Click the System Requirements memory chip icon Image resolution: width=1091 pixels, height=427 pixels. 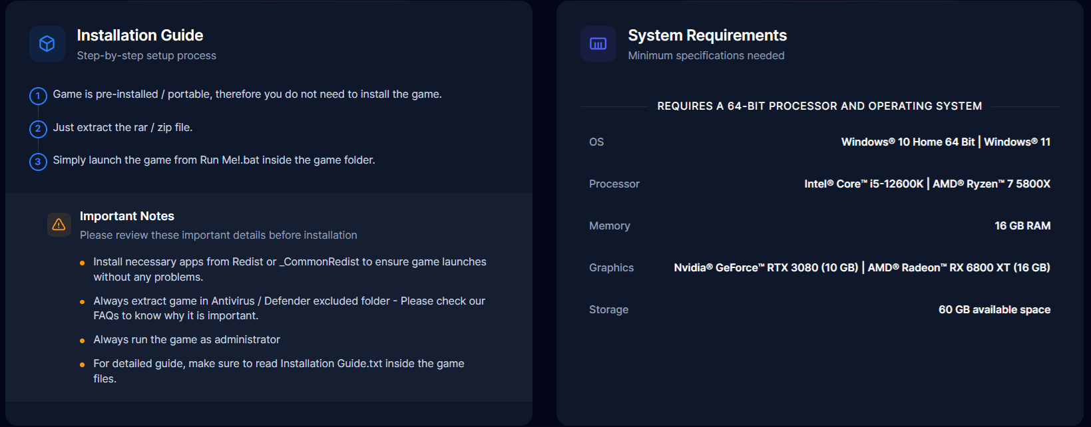pos(598,44)
